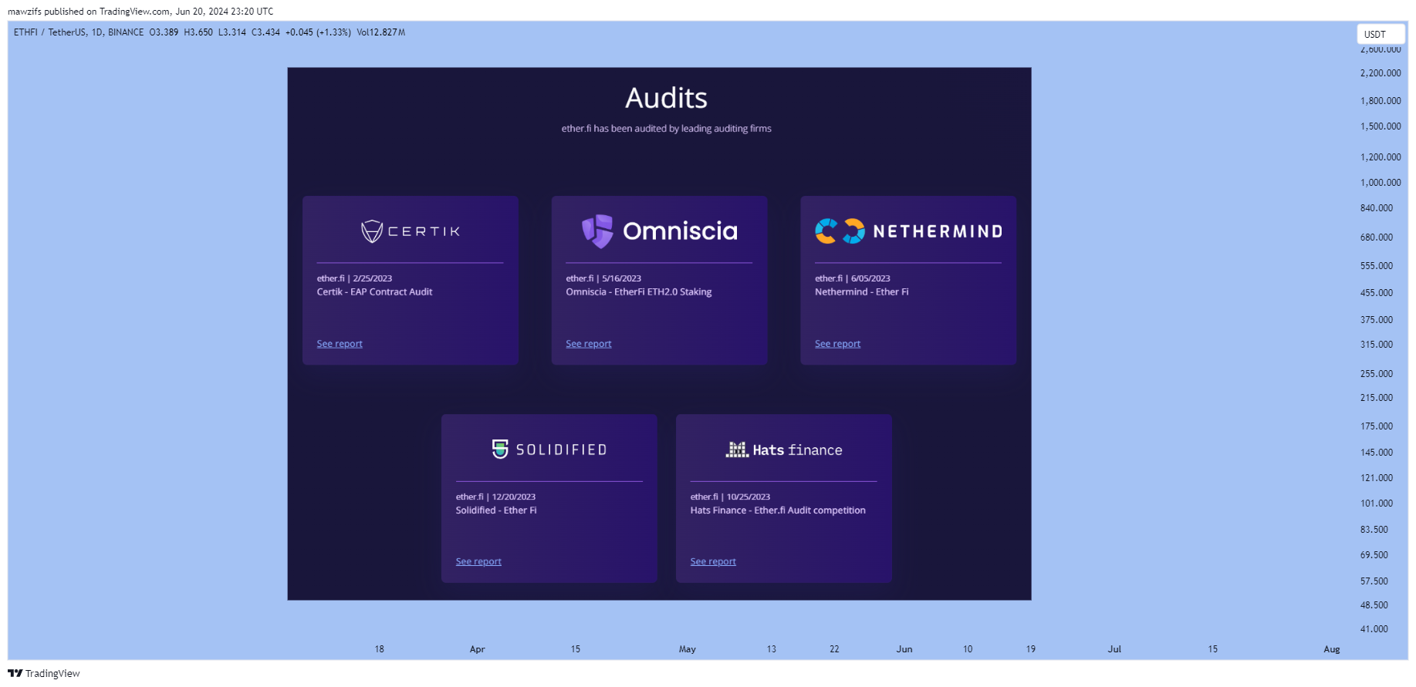Click 'Omniscia - EtherFi ETH2.0 Staking' text
1416x687 pixels.
(639, 291)
